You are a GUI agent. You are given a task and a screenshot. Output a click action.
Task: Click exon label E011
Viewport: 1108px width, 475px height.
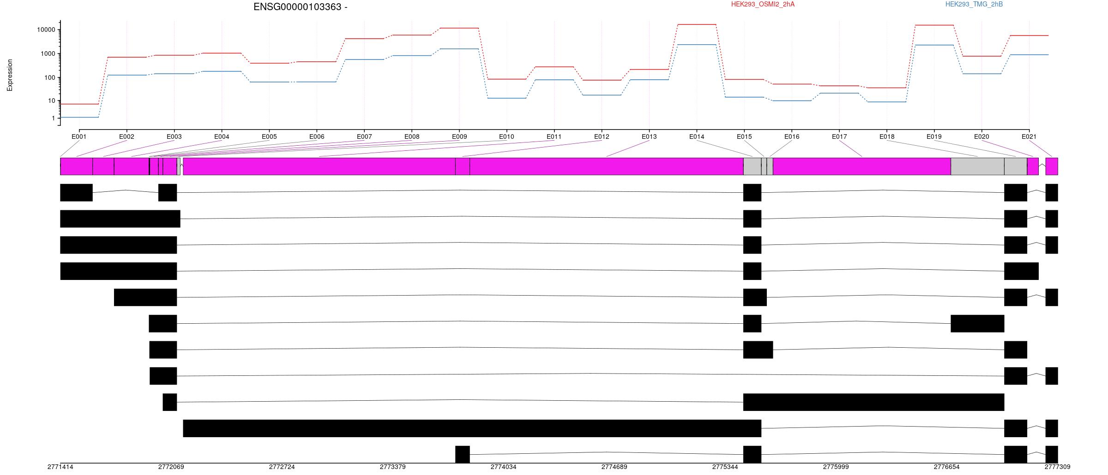pos(554,137)
